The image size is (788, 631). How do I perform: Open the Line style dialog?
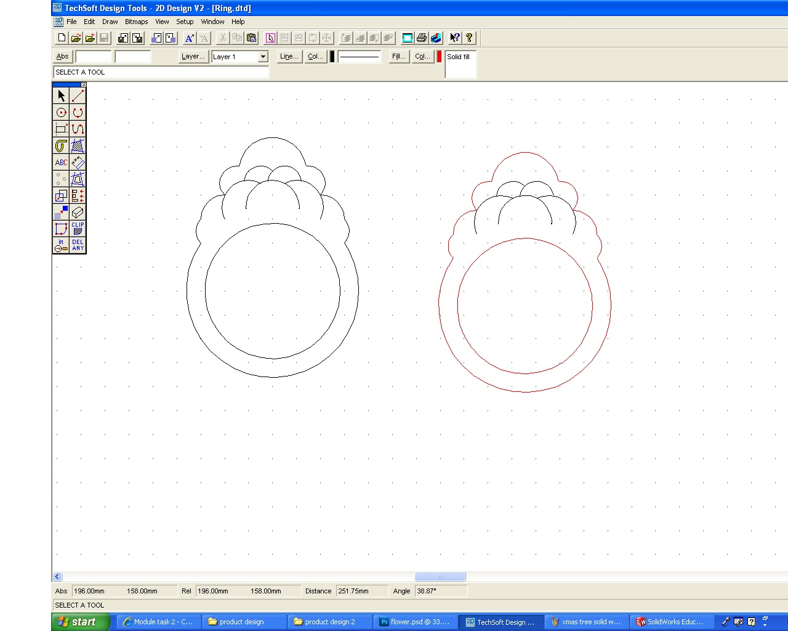289,56
